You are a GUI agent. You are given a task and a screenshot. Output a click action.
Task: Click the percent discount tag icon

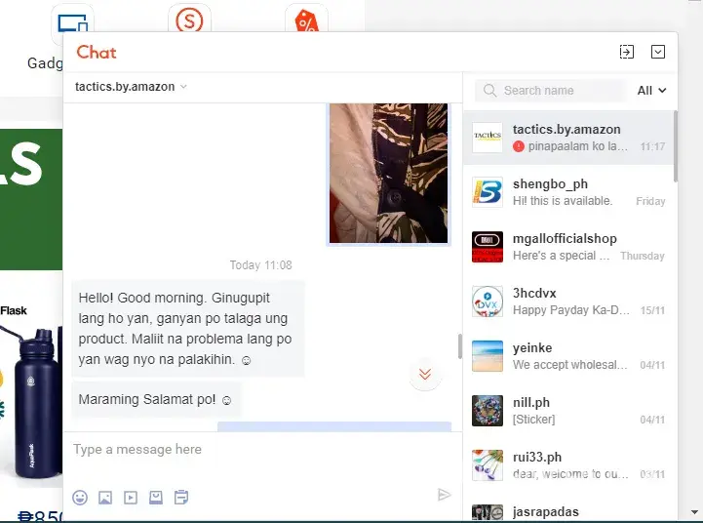[307, 20]
